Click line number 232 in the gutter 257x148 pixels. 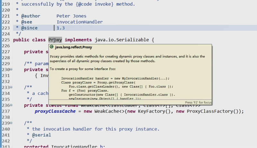[6, 82]
